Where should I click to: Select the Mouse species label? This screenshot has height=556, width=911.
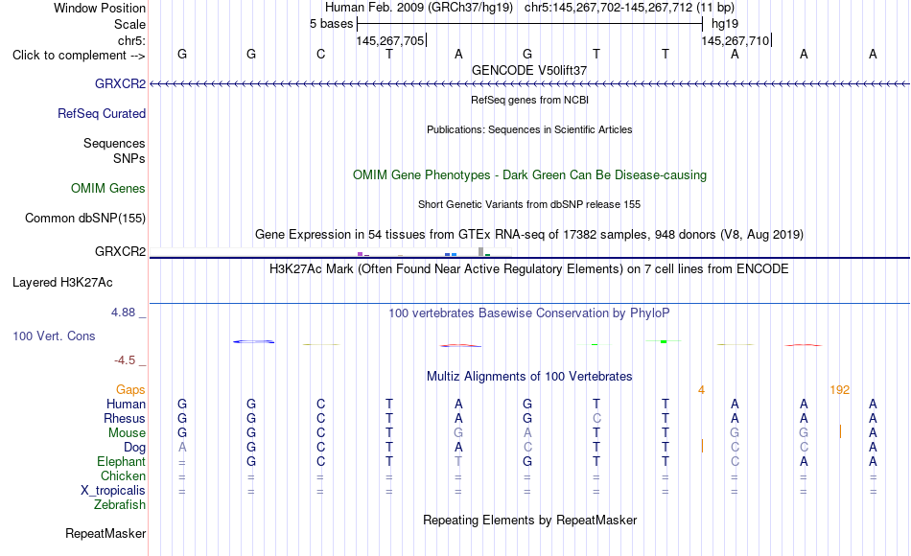tap(128, 433)
